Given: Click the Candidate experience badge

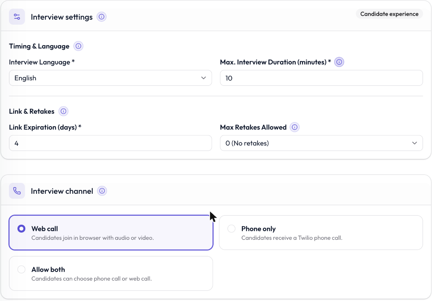Looking at the screenshot, I should point(390,14).
